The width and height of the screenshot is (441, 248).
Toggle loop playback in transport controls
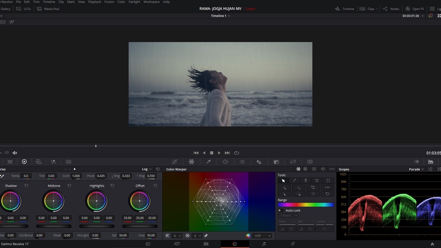237,153
